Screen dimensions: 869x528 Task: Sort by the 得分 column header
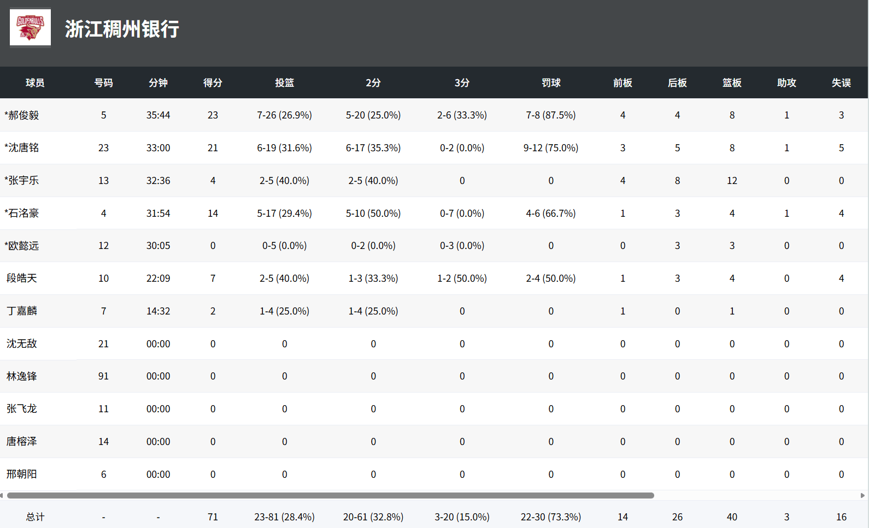(x=213, y=83)
